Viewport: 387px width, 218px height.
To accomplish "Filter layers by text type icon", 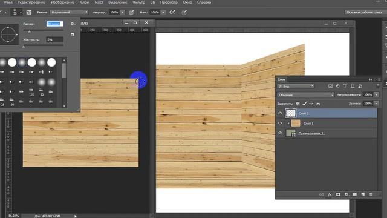I will click(345, 86).
